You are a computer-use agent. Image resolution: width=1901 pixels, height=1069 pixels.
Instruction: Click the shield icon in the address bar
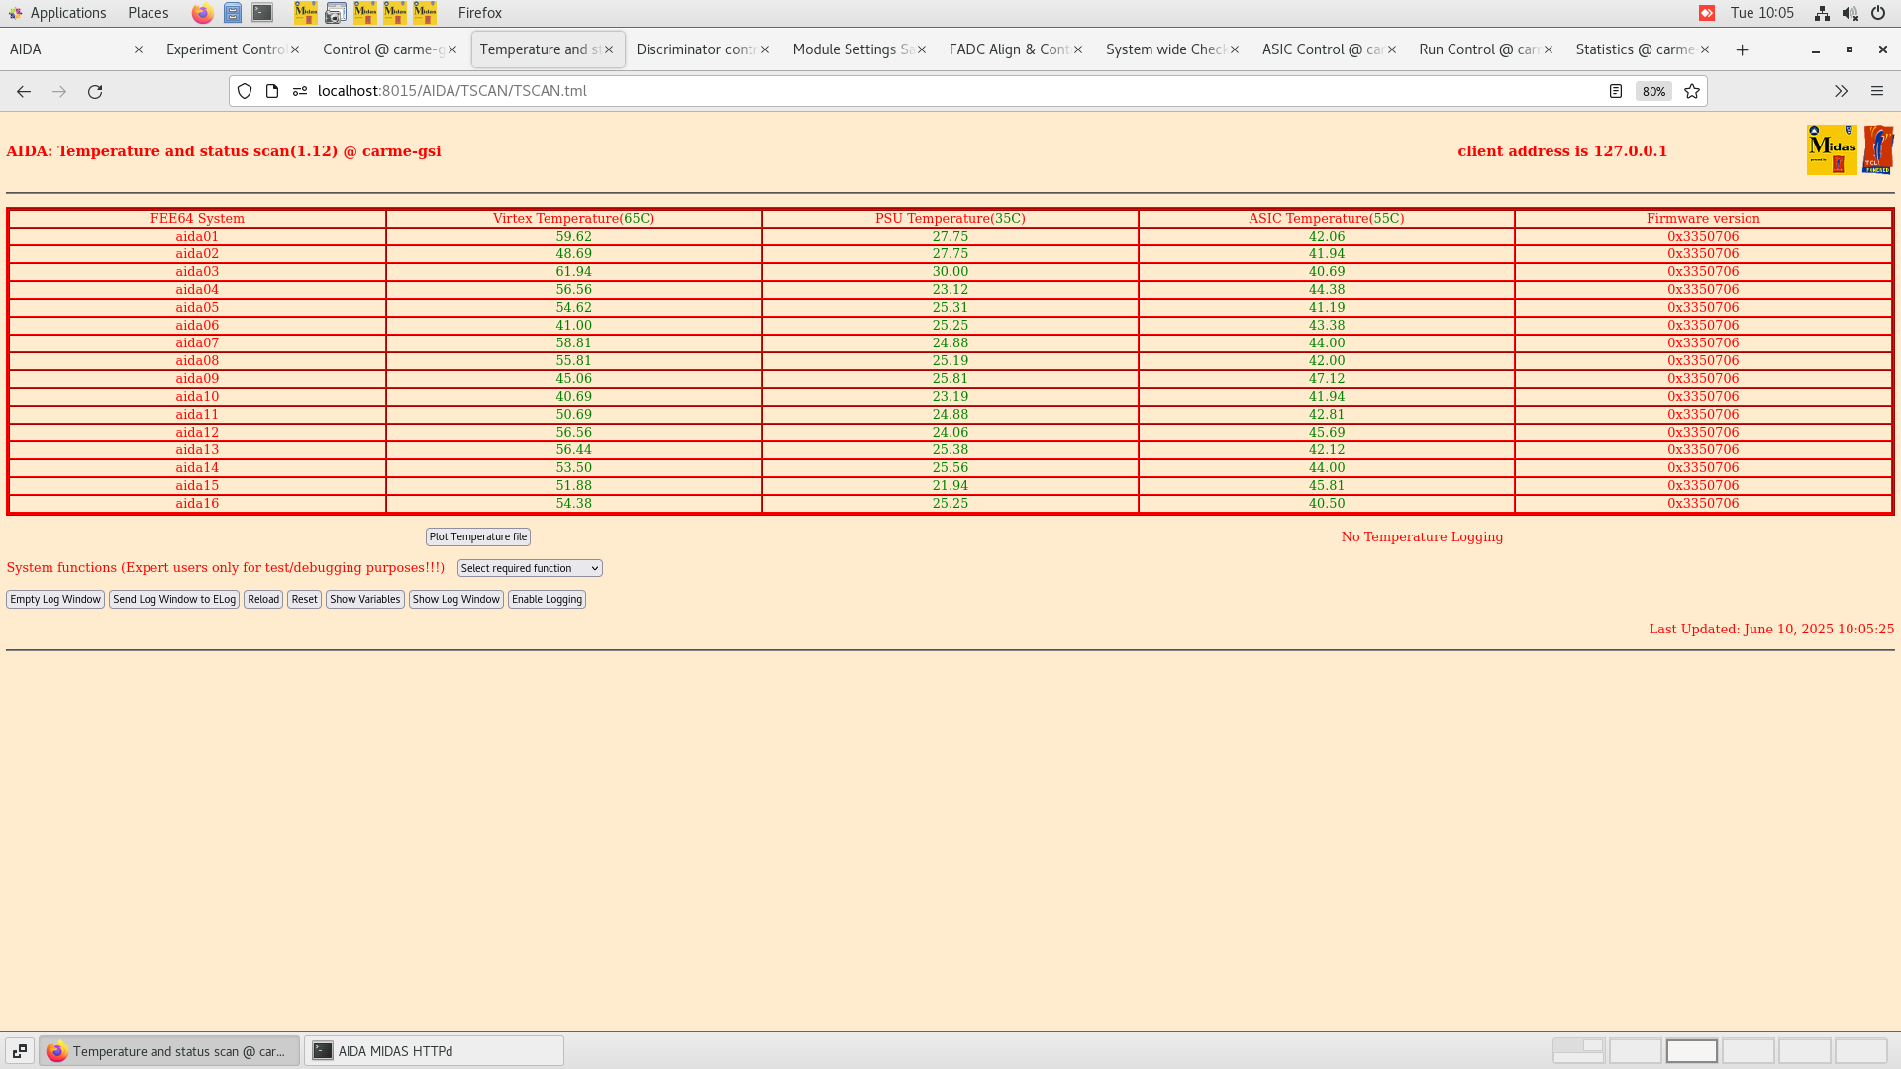[244, 91]
